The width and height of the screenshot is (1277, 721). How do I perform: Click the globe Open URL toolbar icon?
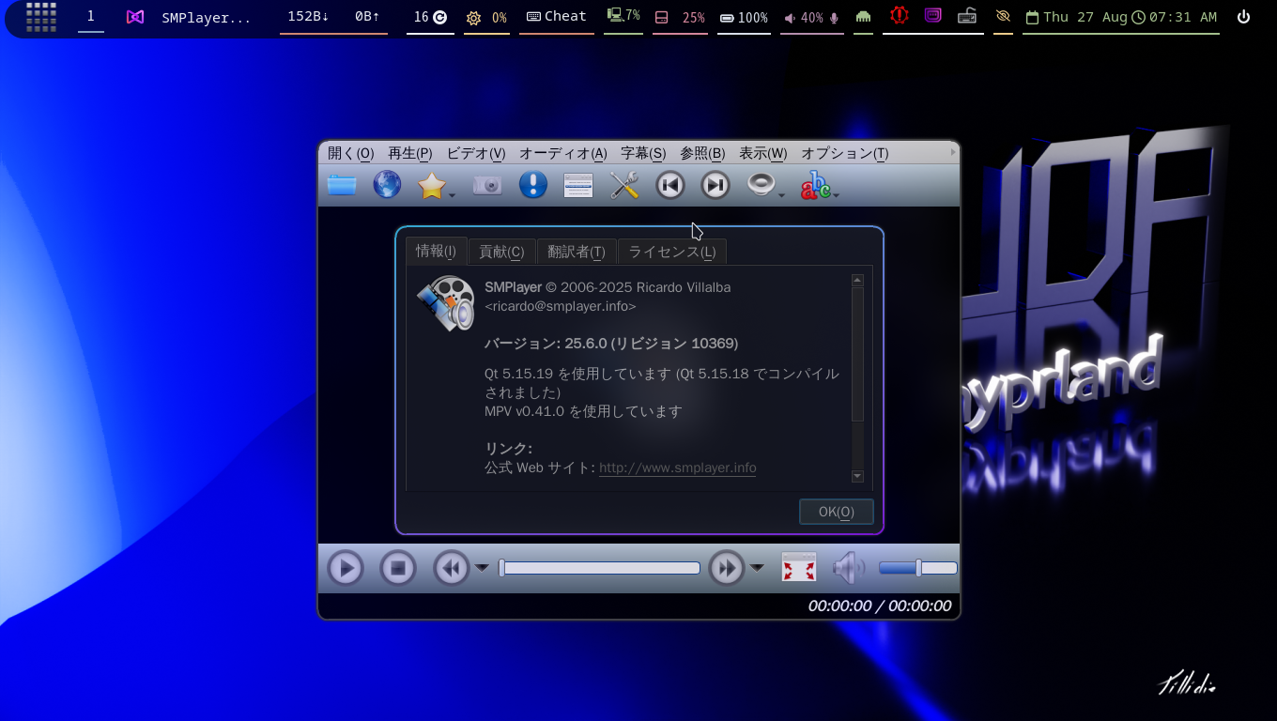click(387, 185)
